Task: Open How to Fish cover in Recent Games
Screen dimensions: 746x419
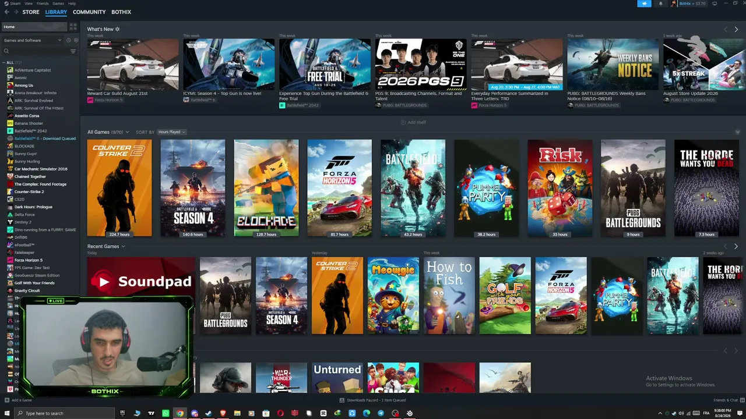Action: [449, 296]
